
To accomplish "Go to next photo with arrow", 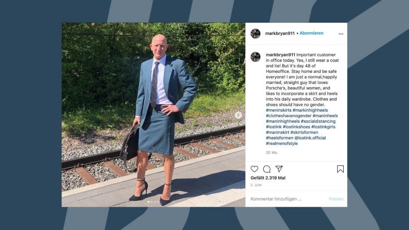I will click(238, 115).
